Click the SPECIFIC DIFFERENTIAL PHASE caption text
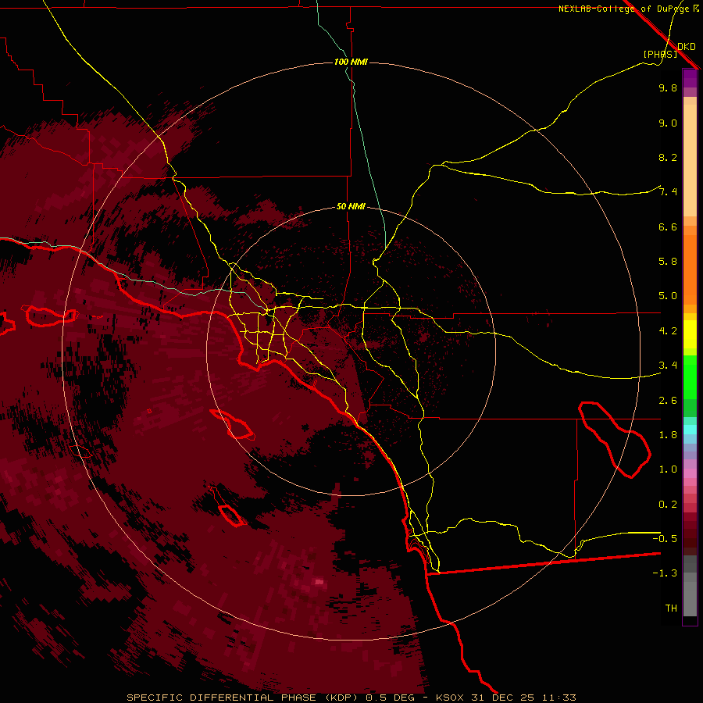Viewport: 703px width, 703px height. tap(223, 698)
